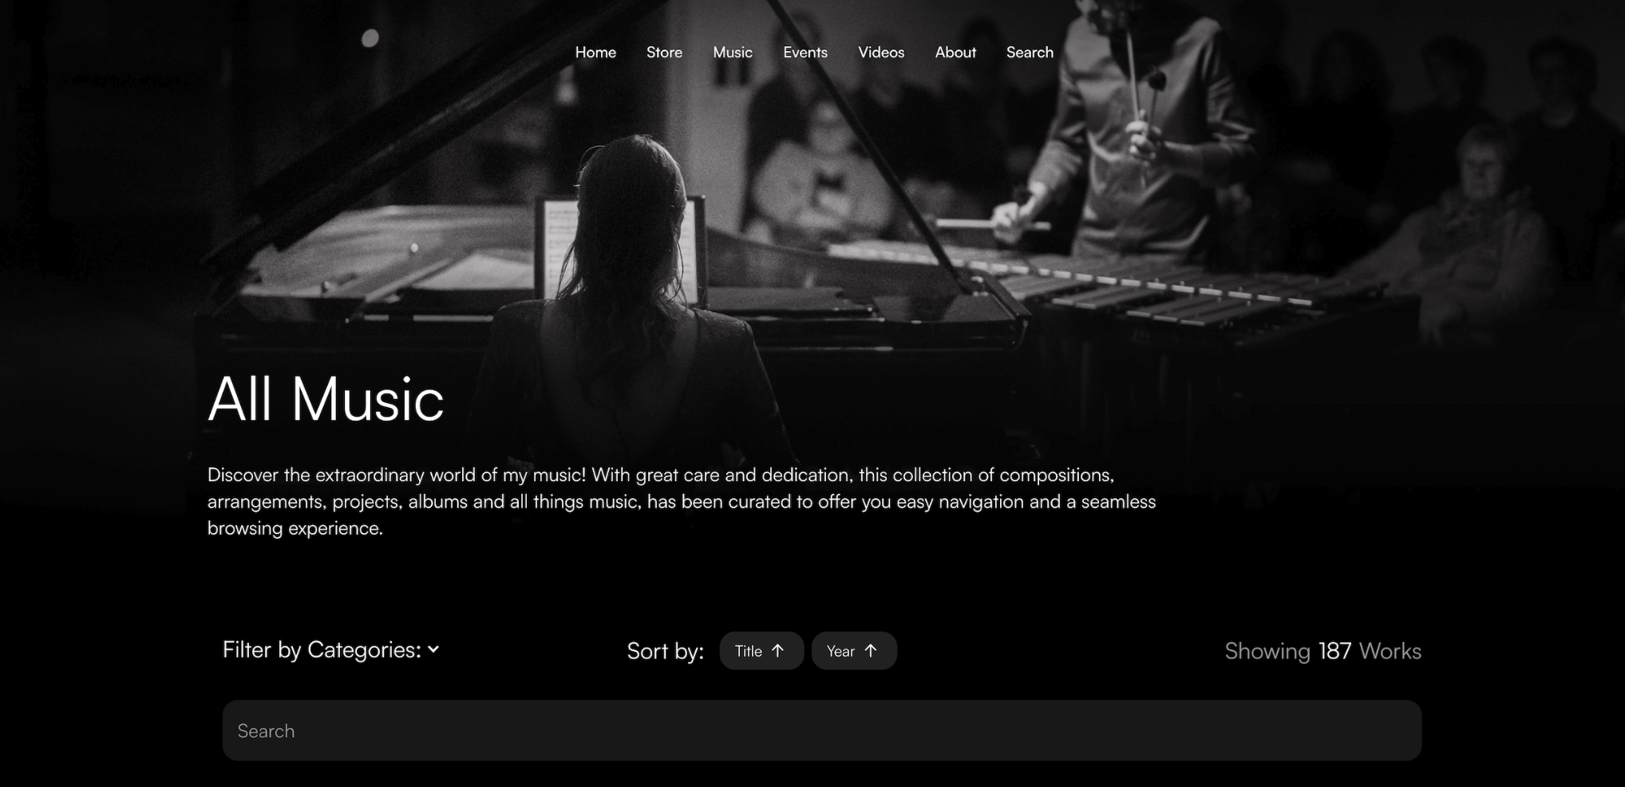Click the Sort by label
This screenshot has width=1625, height=787.
pos(665,651)
